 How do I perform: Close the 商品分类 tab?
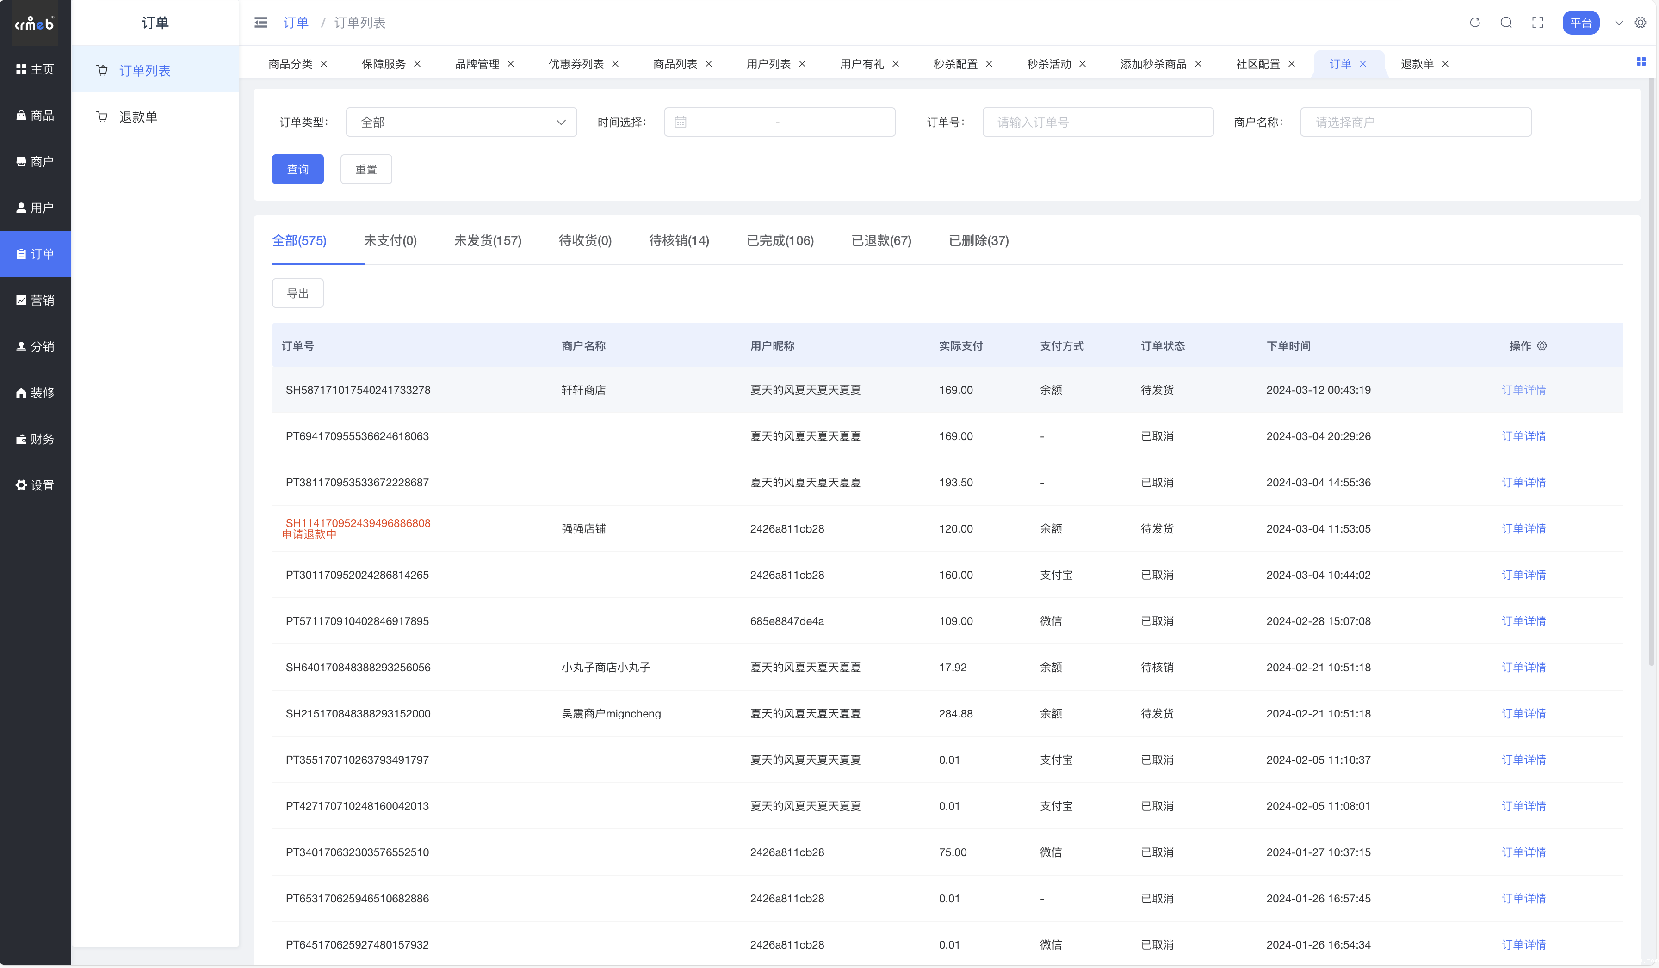(x=324, y=64)
